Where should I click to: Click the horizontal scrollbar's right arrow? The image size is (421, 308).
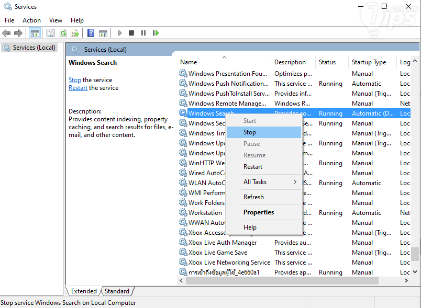point(406,281)
